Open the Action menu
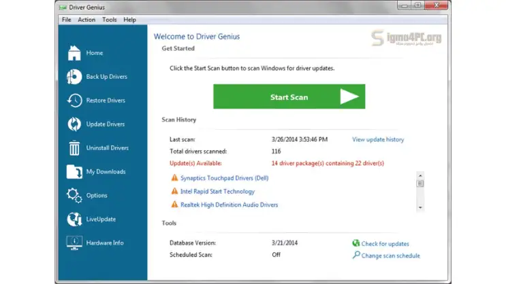 [x=86, y=20]
